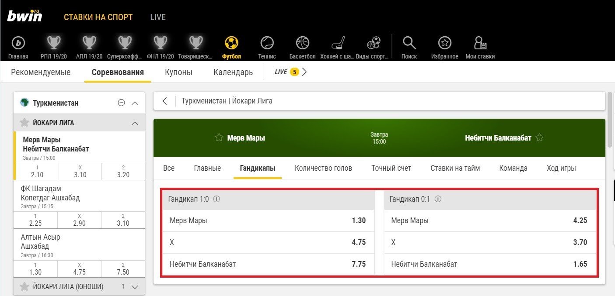Screen dimensions: 615x296
Task: Open Ставки на спорт menu
Action: click(98, 17)
